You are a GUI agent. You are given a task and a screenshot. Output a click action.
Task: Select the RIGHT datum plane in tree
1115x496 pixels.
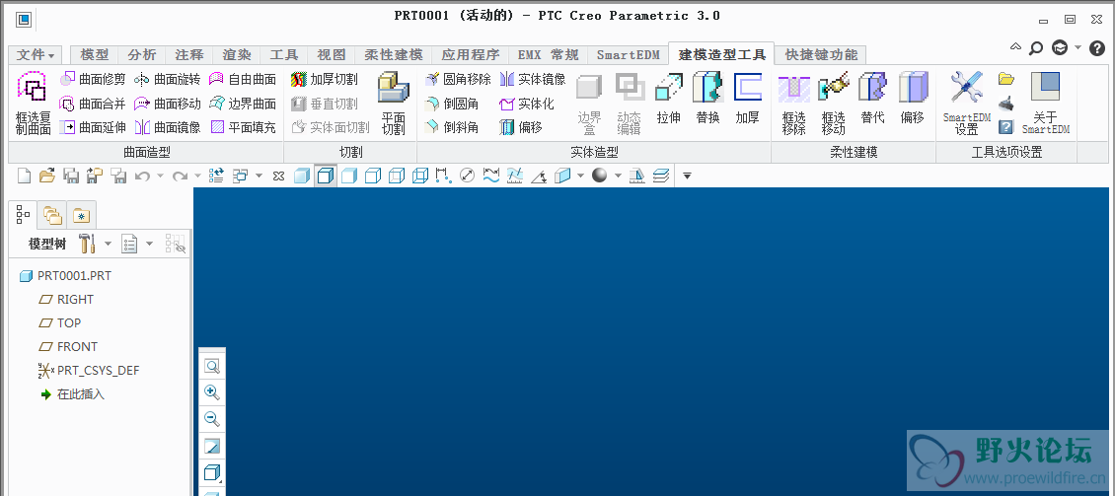pyautogui.click(x=66, y=299)
